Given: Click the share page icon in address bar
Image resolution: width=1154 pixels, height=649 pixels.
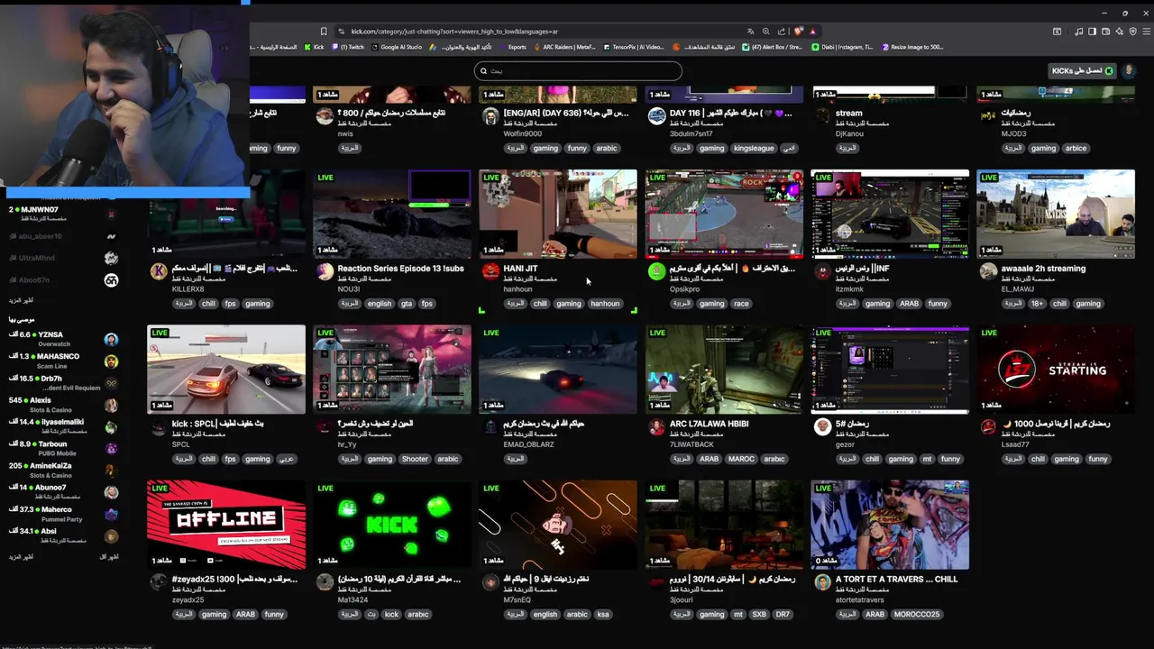Looking at the screenshot, I should point(782,32).
